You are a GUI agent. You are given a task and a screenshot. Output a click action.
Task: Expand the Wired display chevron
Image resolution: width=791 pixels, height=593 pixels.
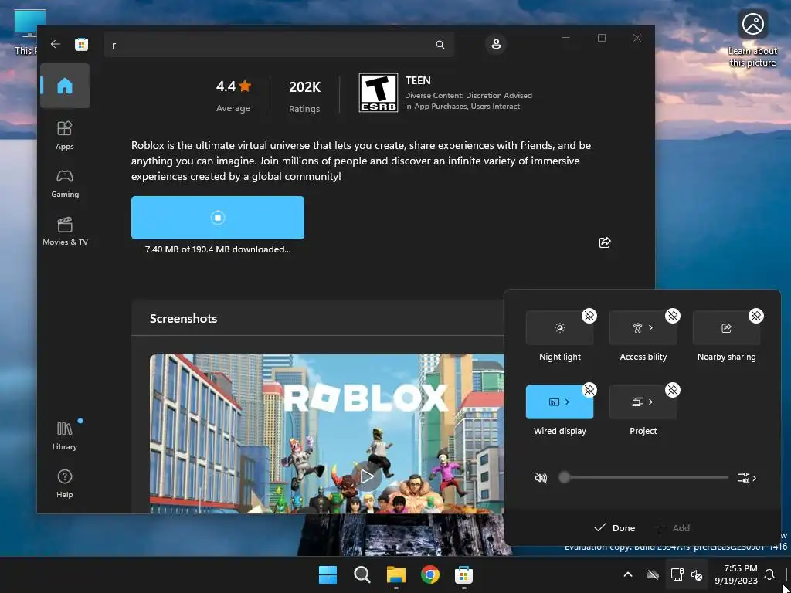click(x=568, y=402)
